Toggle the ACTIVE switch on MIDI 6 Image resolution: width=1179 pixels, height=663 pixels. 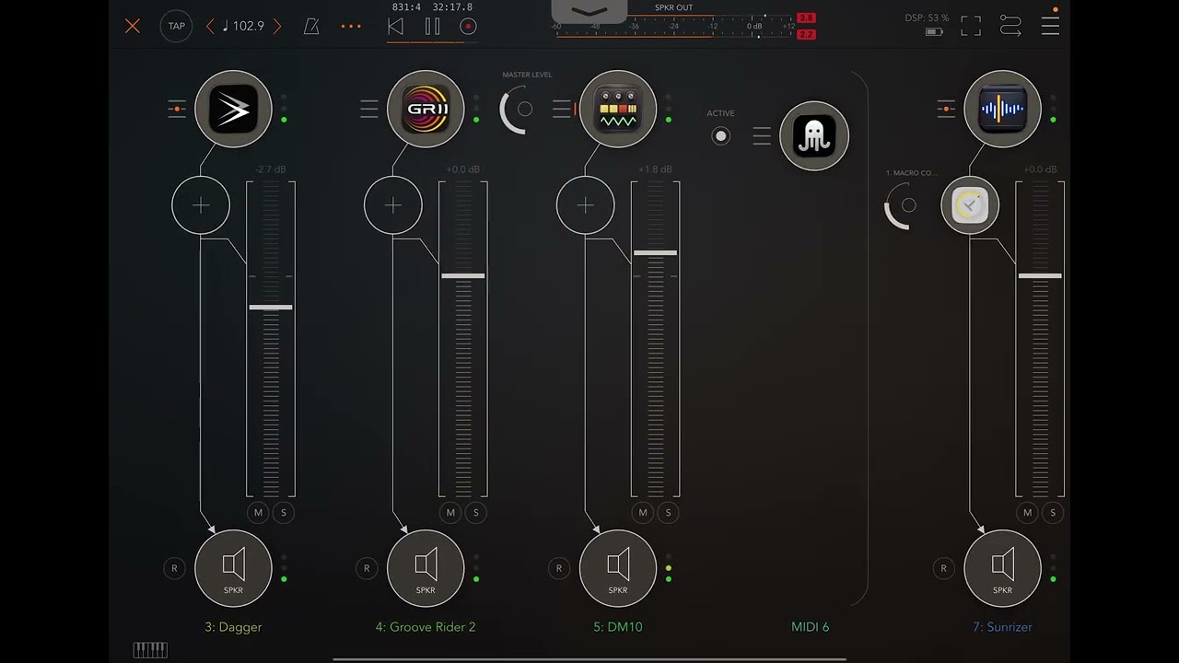click(721, 136)
